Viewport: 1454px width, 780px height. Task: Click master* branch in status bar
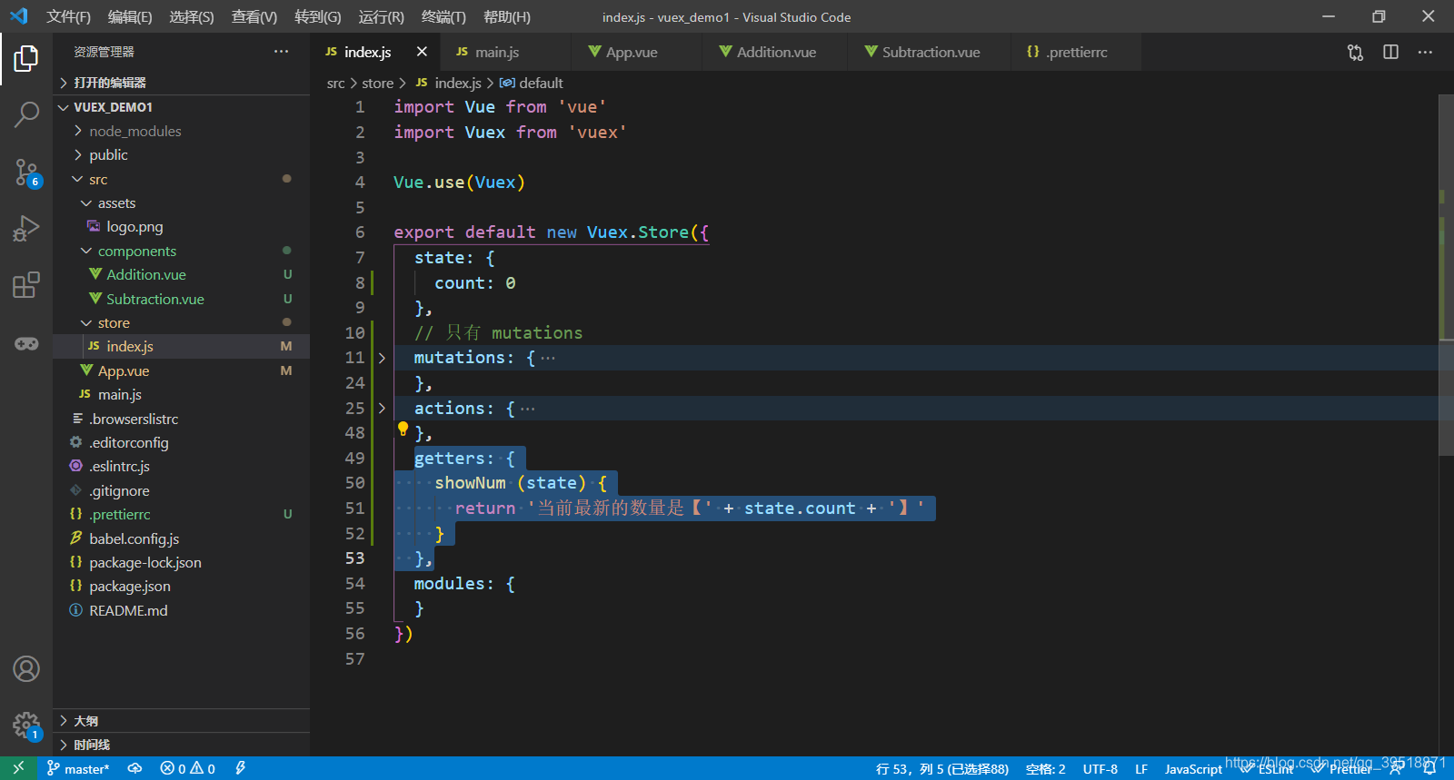point(78,768)
